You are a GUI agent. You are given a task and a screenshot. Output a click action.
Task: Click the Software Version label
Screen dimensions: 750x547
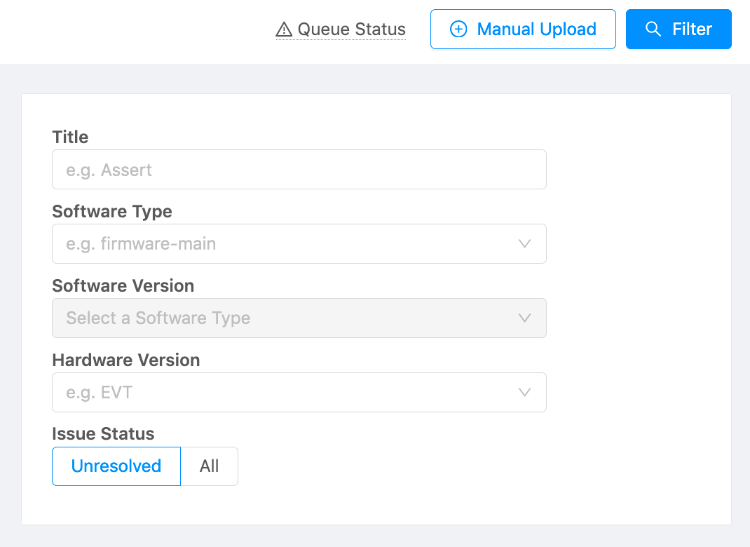(x=123, y=285)
